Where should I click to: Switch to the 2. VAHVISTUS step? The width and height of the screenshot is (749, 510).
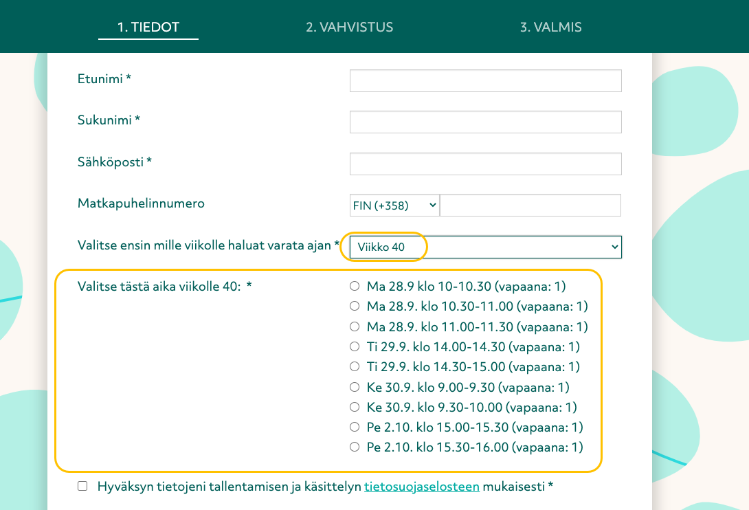point(350,27)
